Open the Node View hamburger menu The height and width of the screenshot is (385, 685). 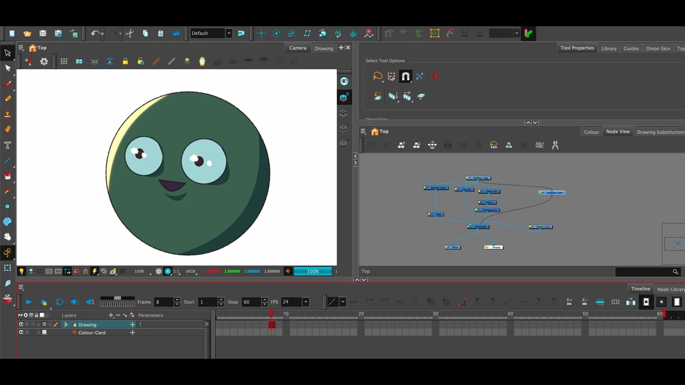(x=363, y=132)
